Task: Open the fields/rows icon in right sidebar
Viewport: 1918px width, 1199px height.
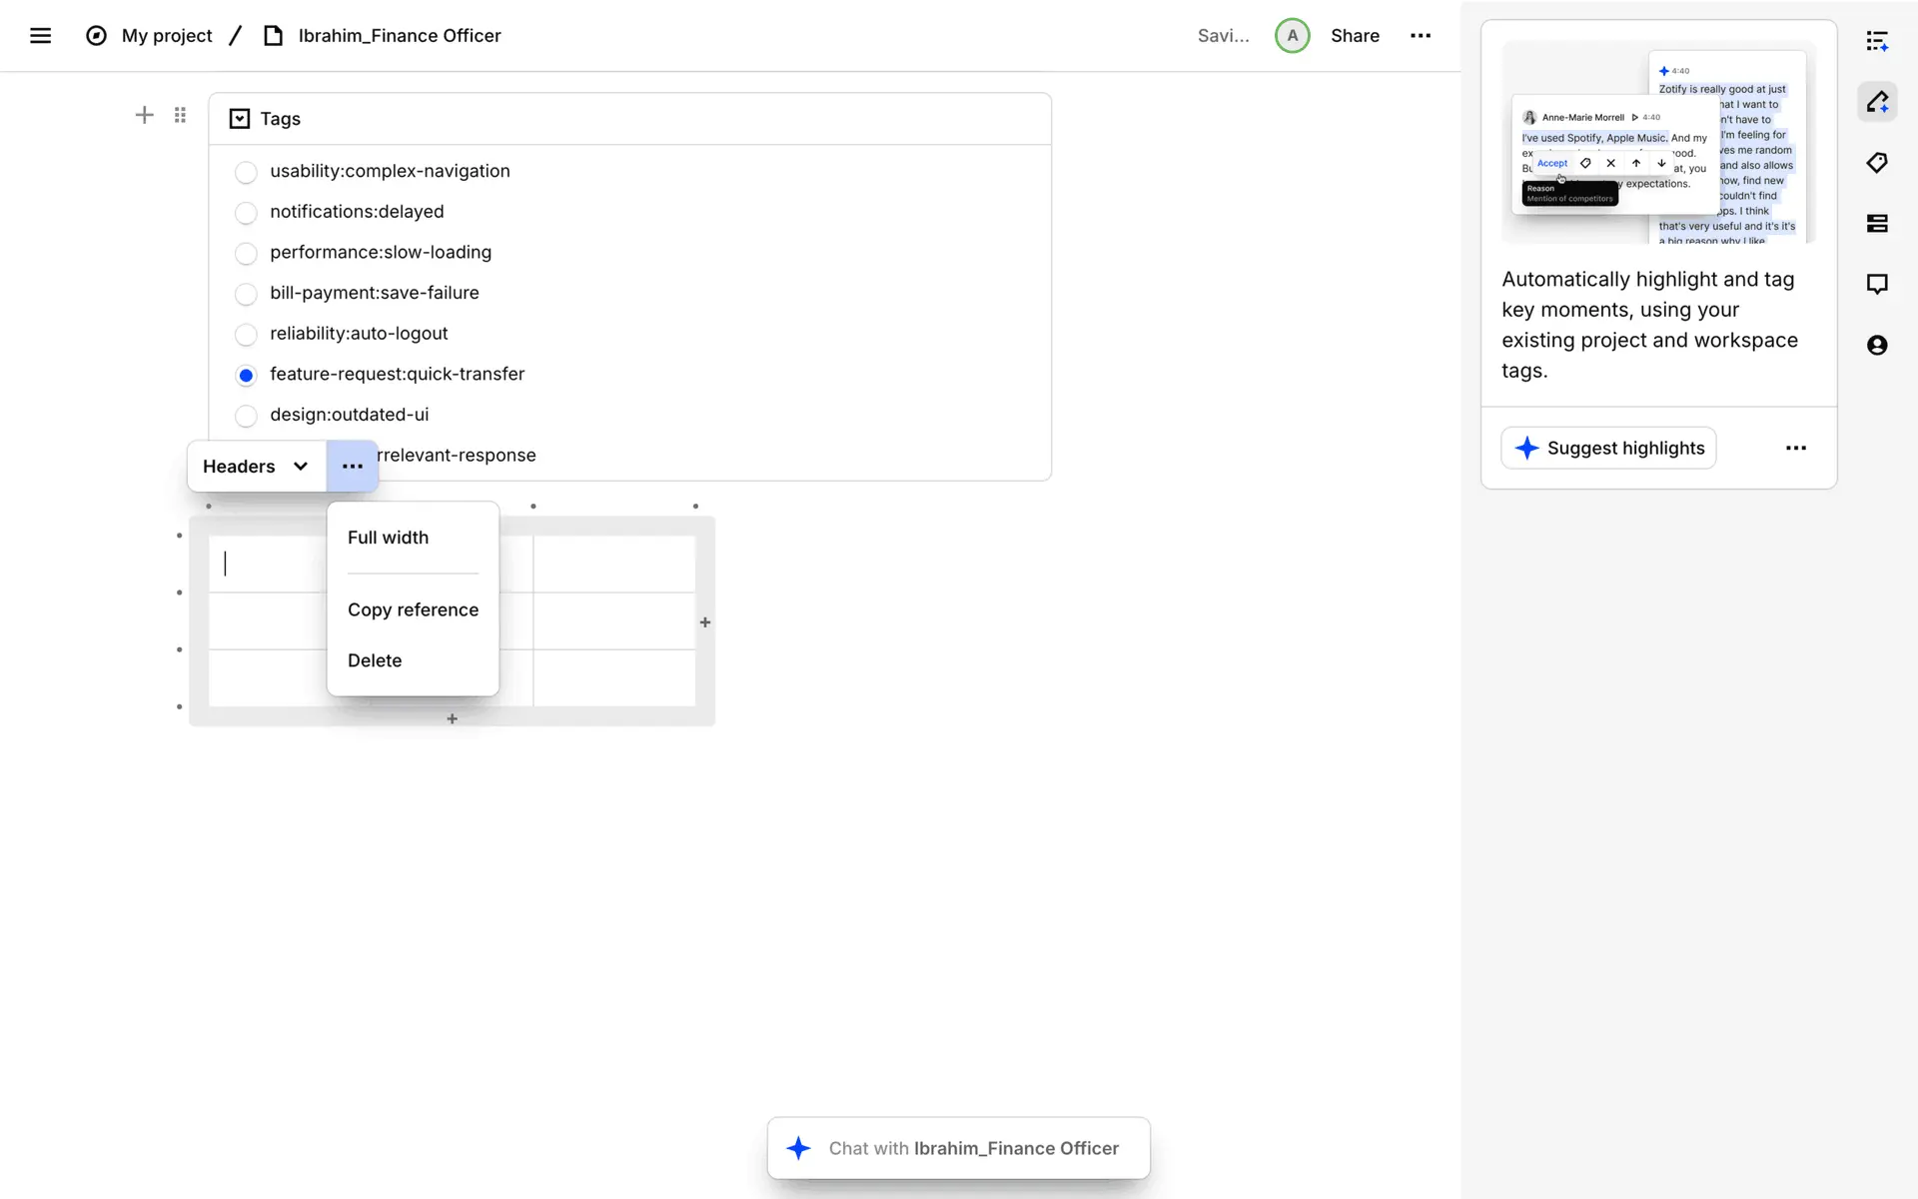Action: click(x=1877, y=224)
